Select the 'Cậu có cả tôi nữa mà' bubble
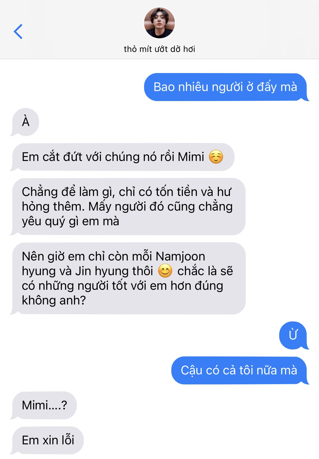Image resolution: width=319 pixels, height=459 pixels. point(240,370)
